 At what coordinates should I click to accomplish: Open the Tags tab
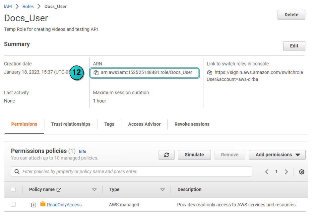109,124
